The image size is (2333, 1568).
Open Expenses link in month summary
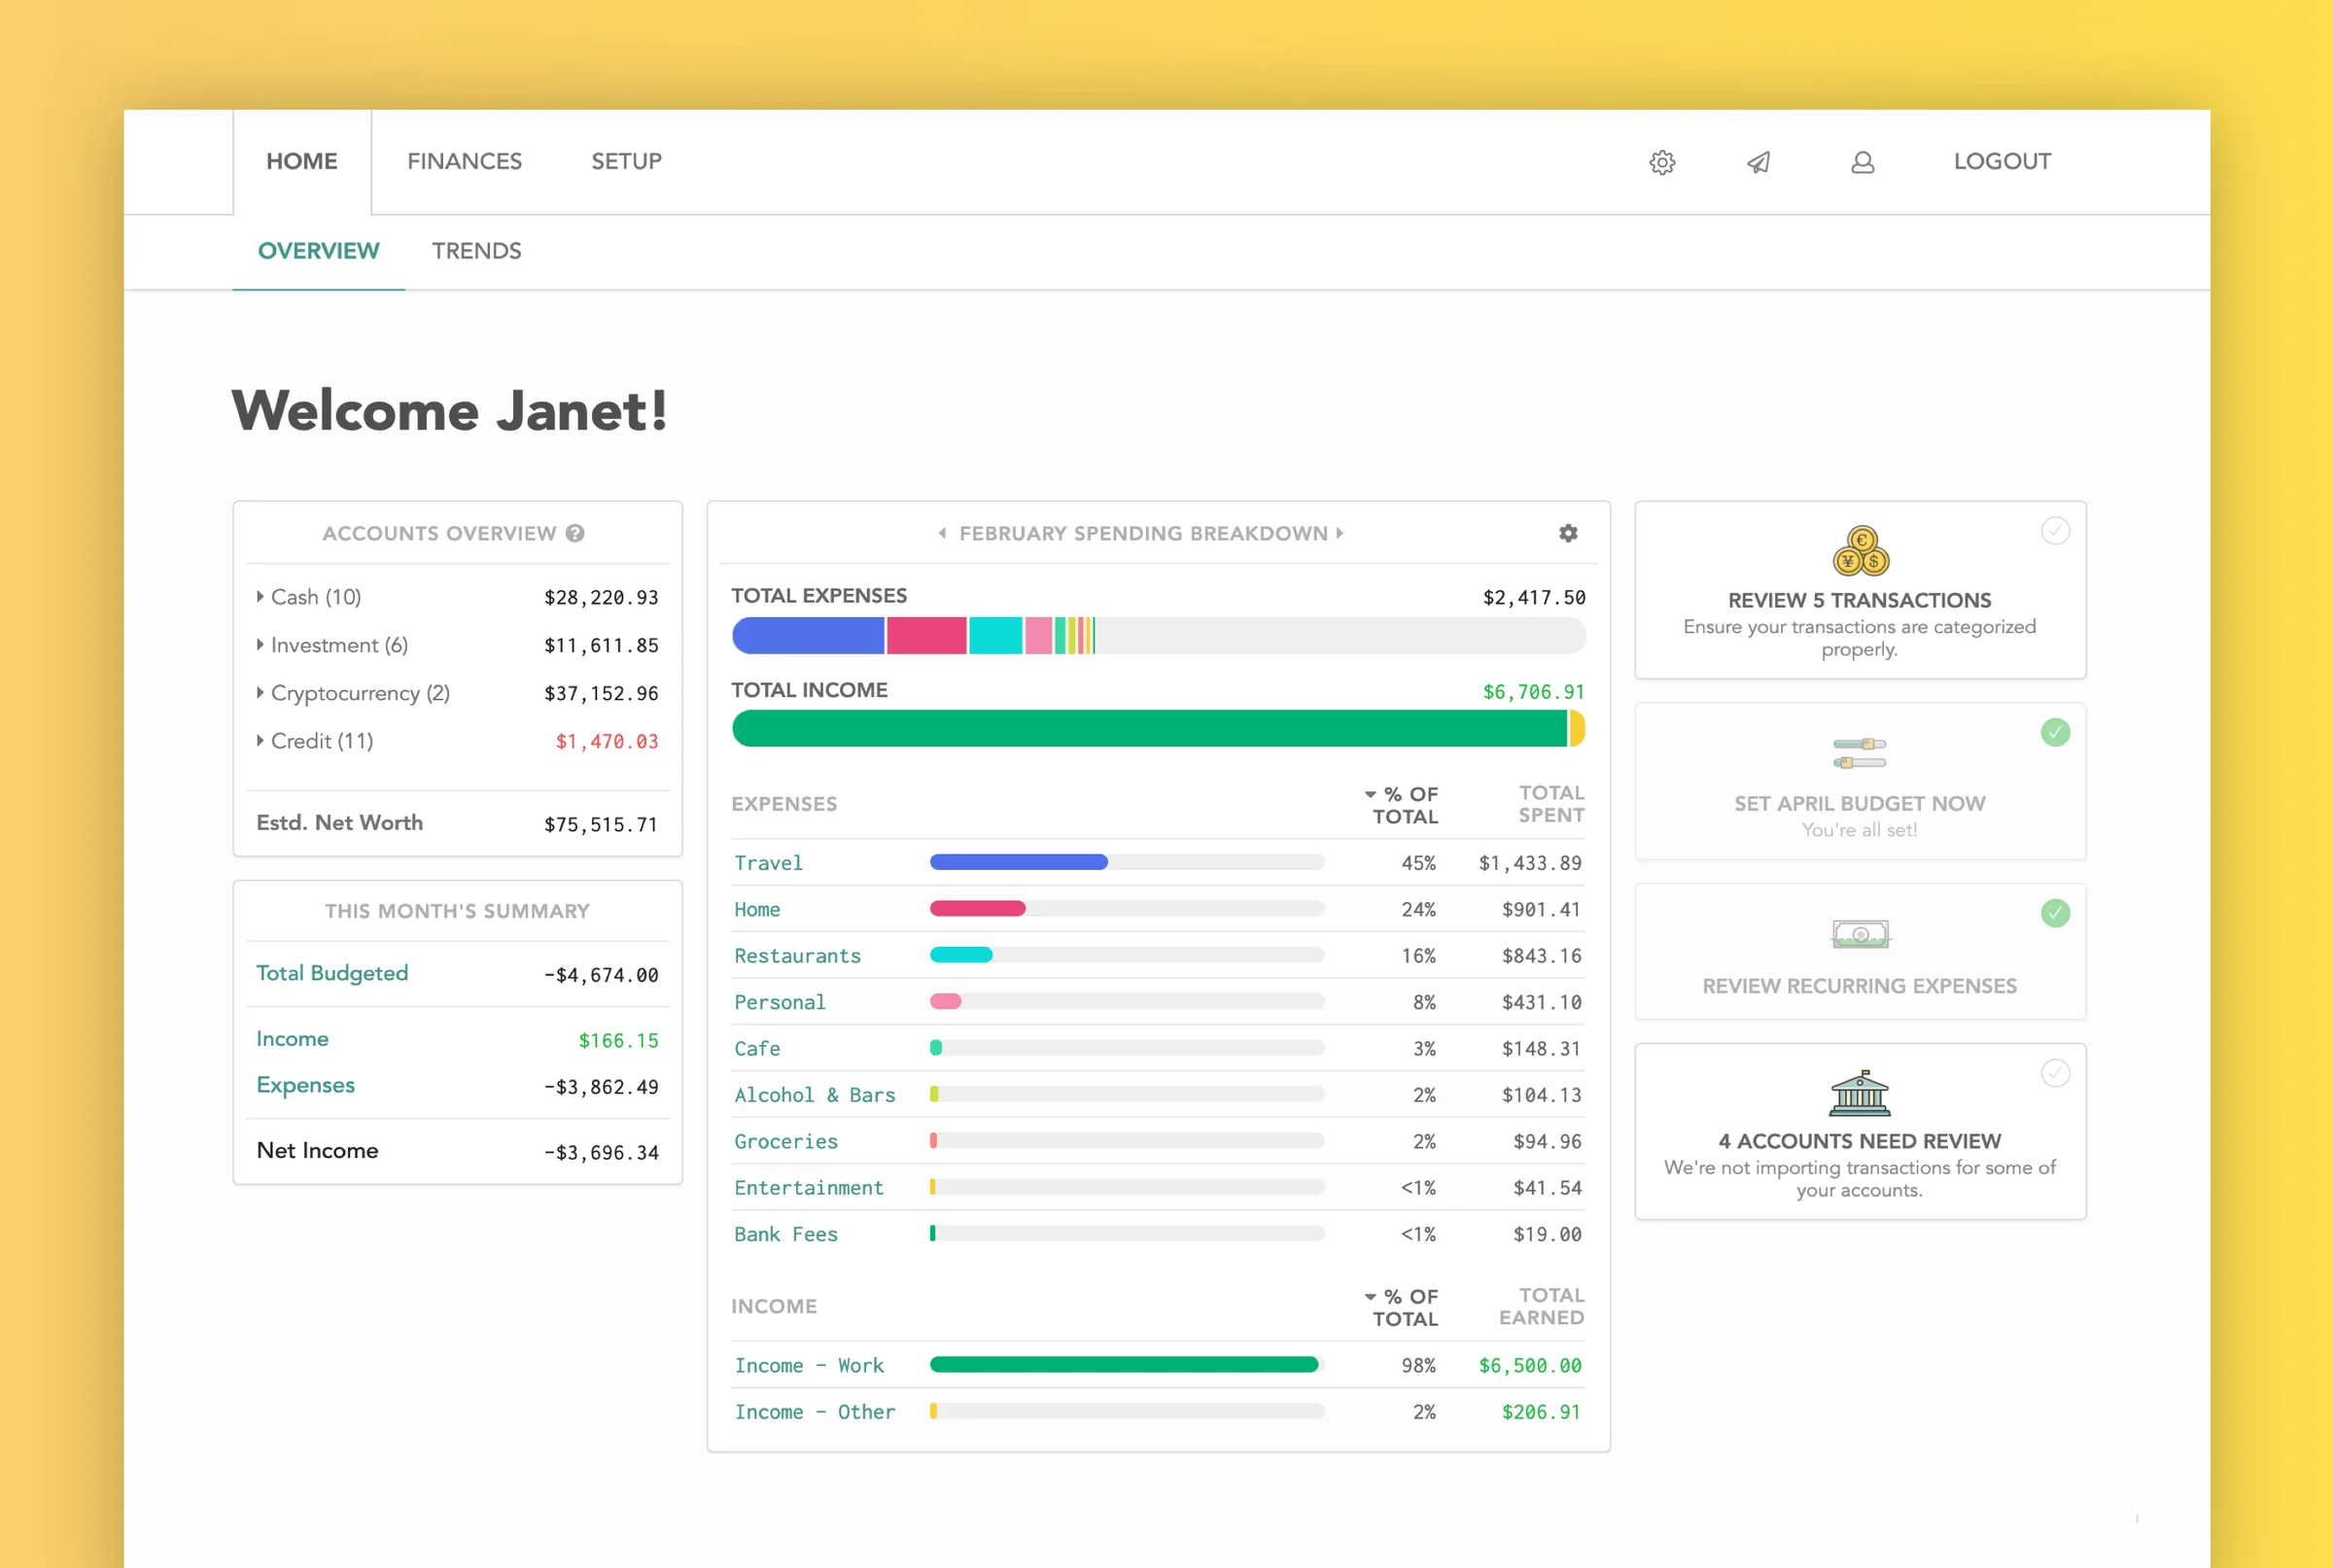pos(305,1086)
